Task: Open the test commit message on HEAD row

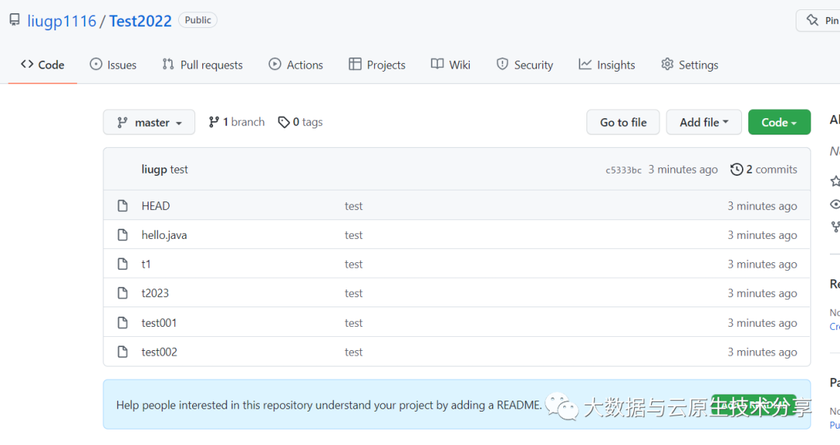Action: tap(354, 206)
